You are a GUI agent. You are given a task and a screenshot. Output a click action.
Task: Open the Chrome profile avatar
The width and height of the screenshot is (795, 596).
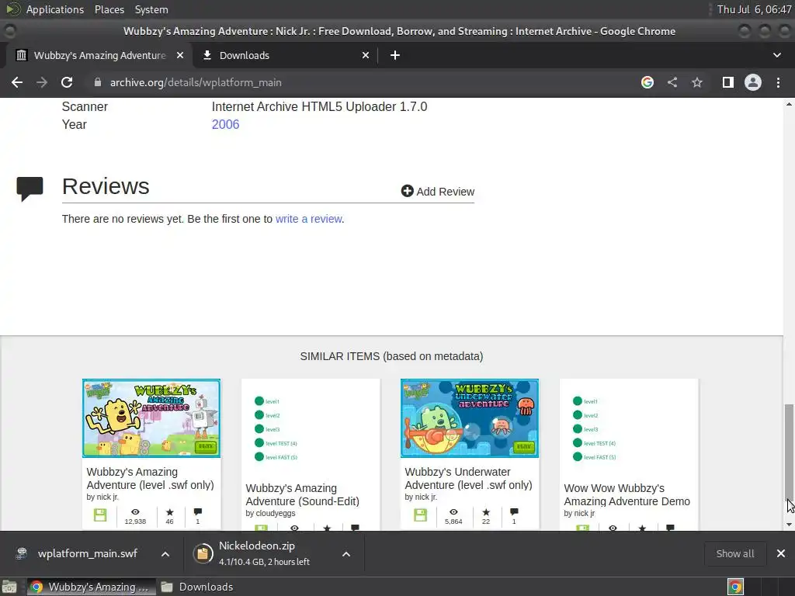pos(753,82)
